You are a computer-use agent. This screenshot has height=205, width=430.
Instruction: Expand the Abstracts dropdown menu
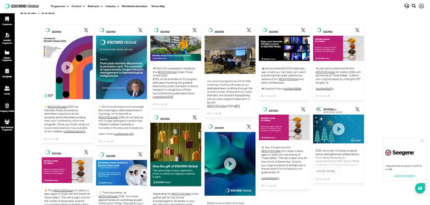click(x=95, y=6)
